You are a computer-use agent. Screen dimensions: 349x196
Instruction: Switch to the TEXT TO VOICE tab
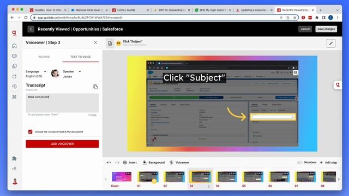point(81,57)
